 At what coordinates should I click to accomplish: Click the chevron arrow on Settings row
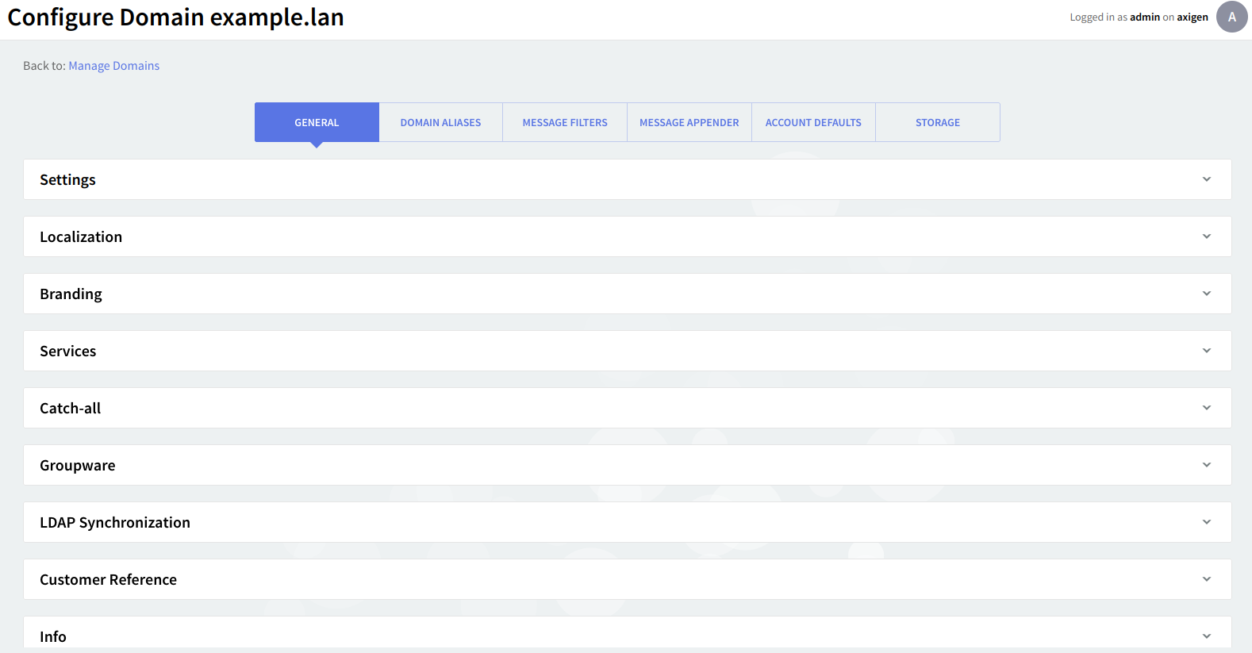click(x=1206, y=179)
